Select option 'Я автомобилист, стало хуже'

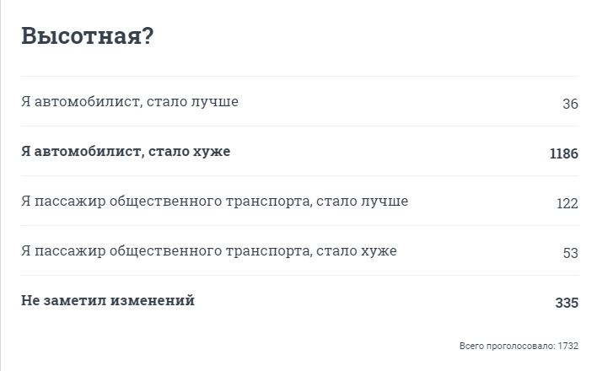(126, 151)
